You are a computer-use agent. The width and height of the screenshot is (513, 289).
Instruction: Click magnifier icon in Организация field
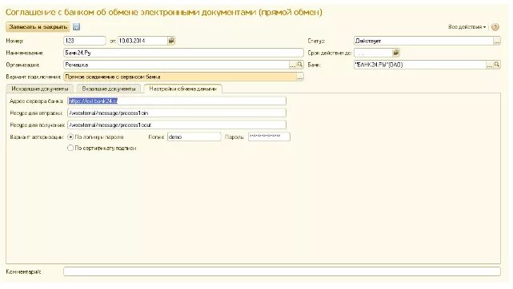tap(299, 65)
